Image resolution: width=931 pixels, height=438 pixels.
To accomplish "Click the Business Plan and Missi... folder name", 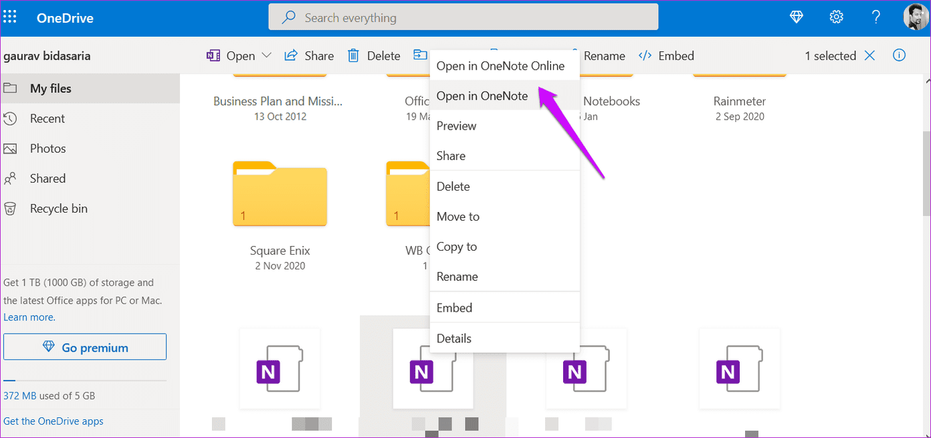I will click(x=278, y=102).
